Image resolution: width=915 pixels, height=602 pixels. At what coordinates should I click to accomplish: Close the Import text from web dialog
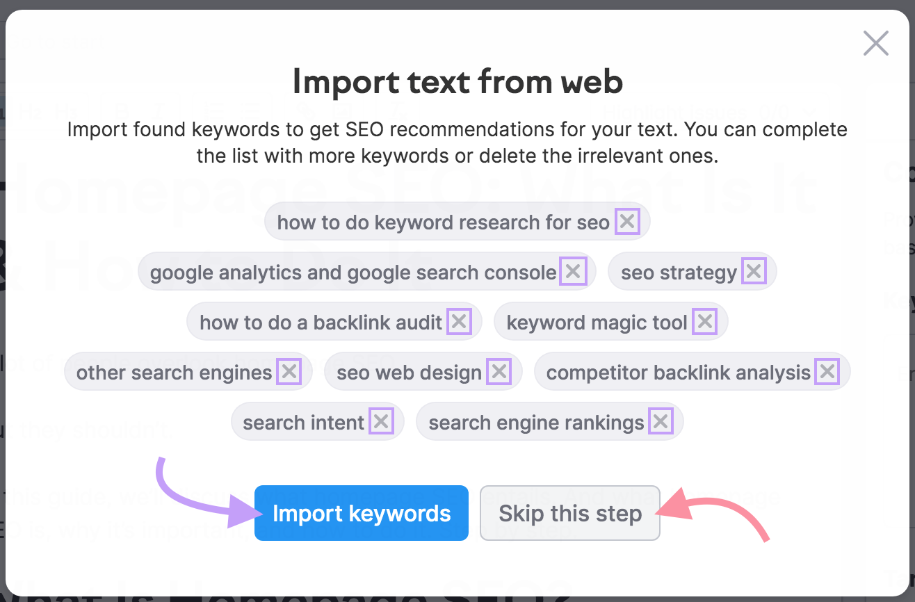pos(875,43)
